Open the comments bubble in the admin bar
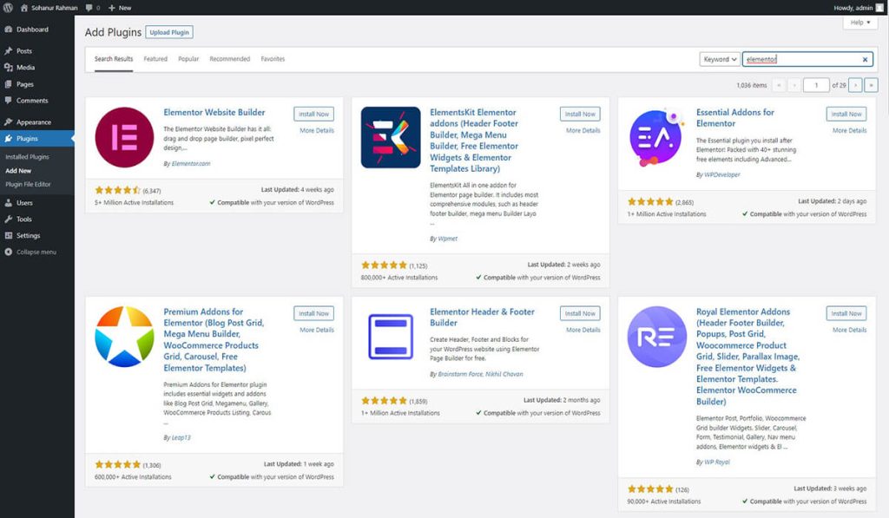Screen dimensions: 889x518 [x=92, y=8]
